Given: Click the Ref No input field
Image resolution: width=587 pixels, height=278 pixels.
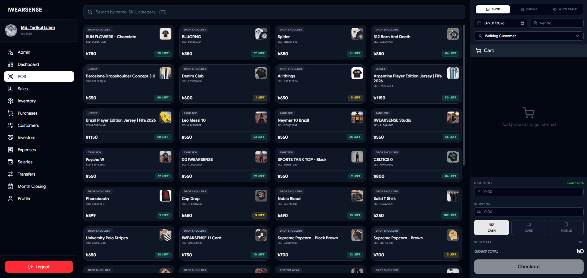Looking at the screenshot, I should pos(557,23).
